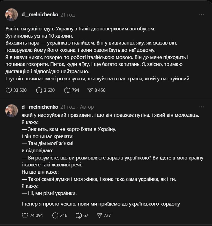The image size is (212, 226).
Task: Like the reply post with 24 094 likes
Action: pyautogui.click(x=26, y=215)
